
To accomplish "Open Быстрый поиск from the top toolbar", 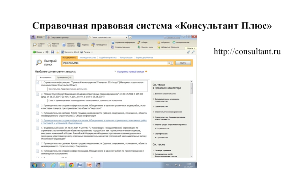I will point(39,45).
